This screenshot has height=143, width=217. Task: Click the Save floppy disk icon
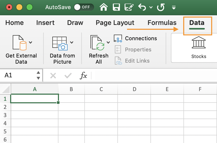116,7
